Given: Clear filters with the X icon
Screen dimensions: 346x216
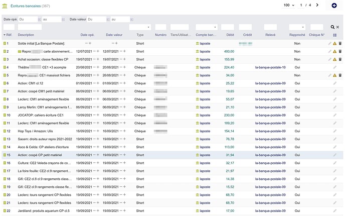Looking at the screenshot, I should pos(337,27).
